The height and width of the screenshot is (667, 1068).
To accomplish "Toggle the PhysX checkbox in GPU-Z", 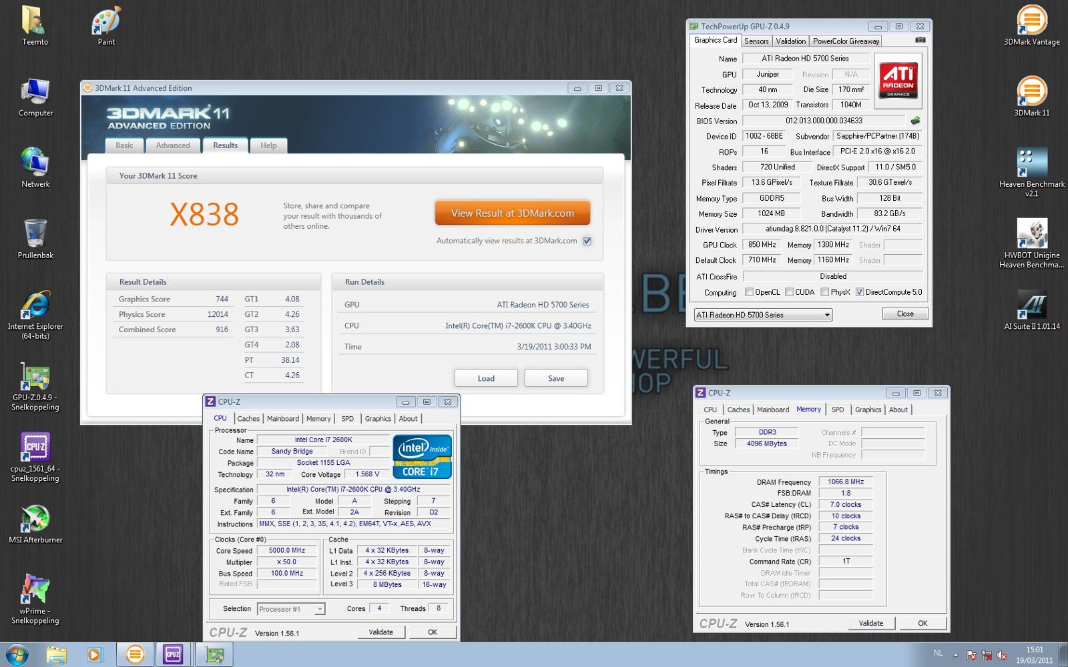I will [824, 291].
